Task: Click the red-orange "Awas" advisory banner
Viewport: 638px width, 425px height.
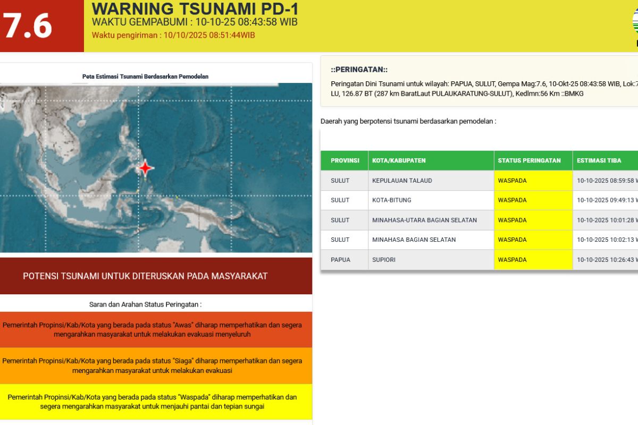Action: click(155, 329)
